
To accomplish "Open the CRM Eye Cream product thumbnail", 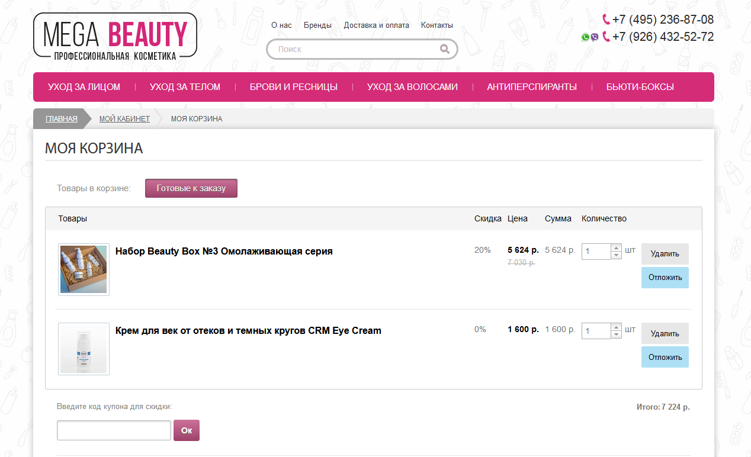I will click(x=84, y=349).
